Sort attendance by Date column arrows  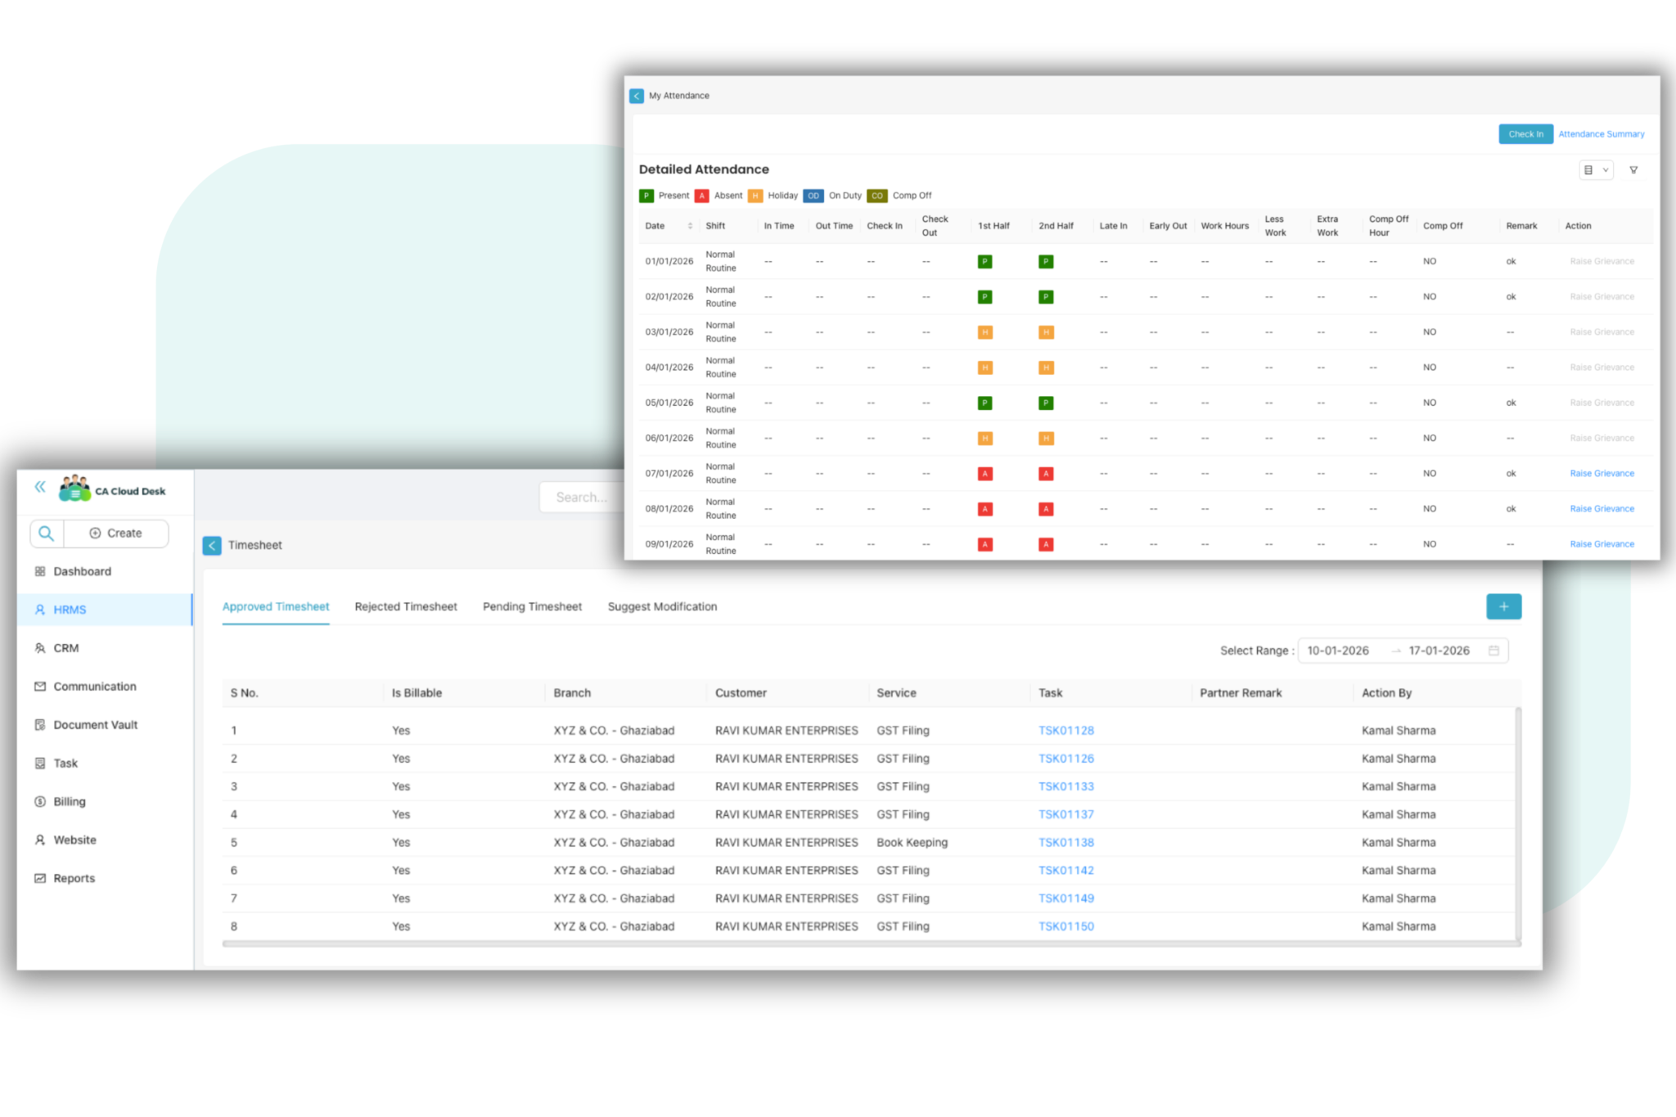[690, 226]
